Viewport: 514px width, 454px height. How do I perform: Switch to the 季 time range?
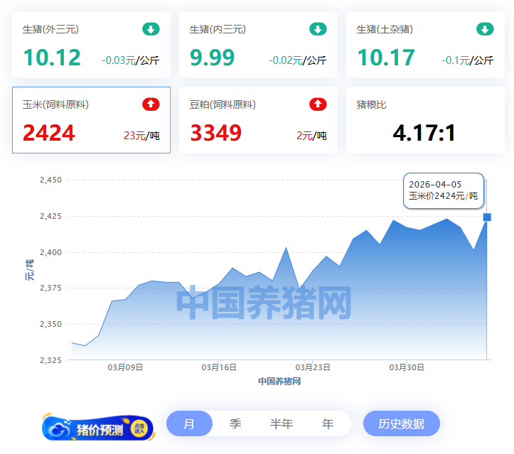pos(235,423)
